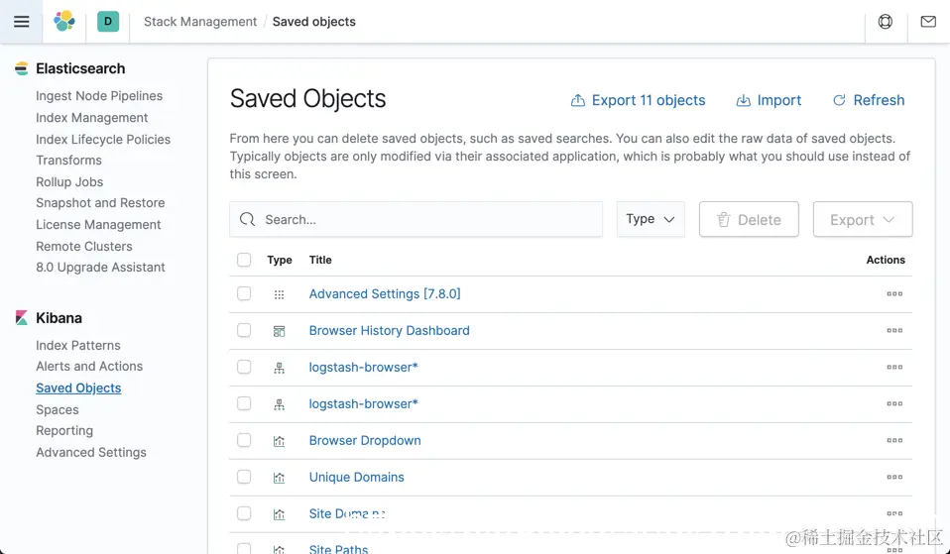Click Export 11 objects link
Screen dimensions: 950x554
(638, 100)
